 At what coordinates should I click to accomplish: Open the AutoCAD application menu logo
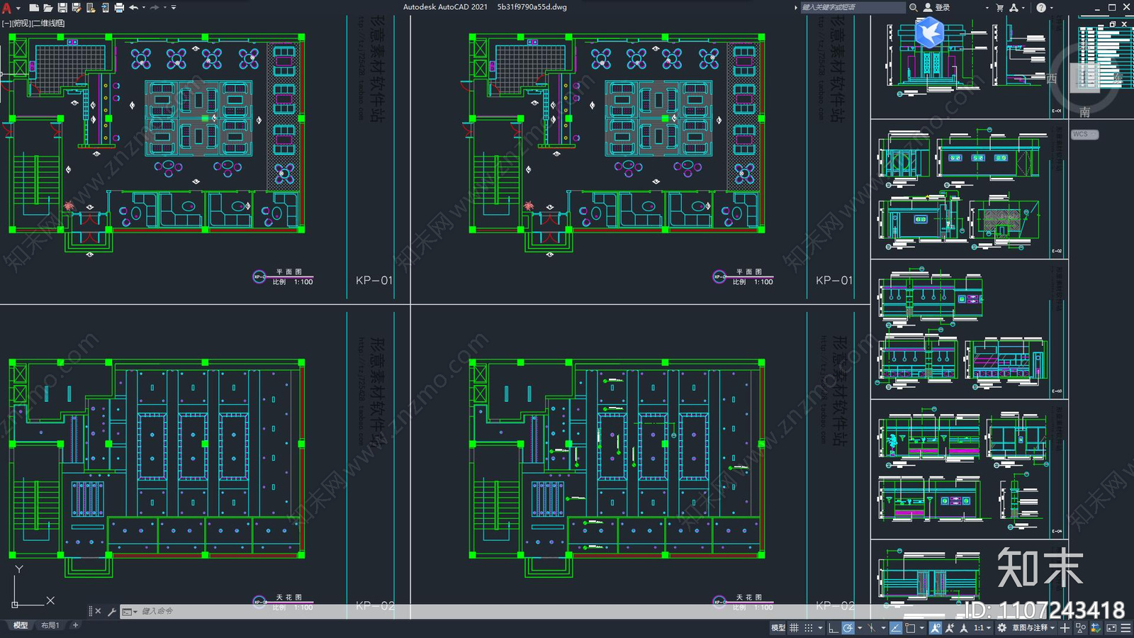tap(7, 8)
